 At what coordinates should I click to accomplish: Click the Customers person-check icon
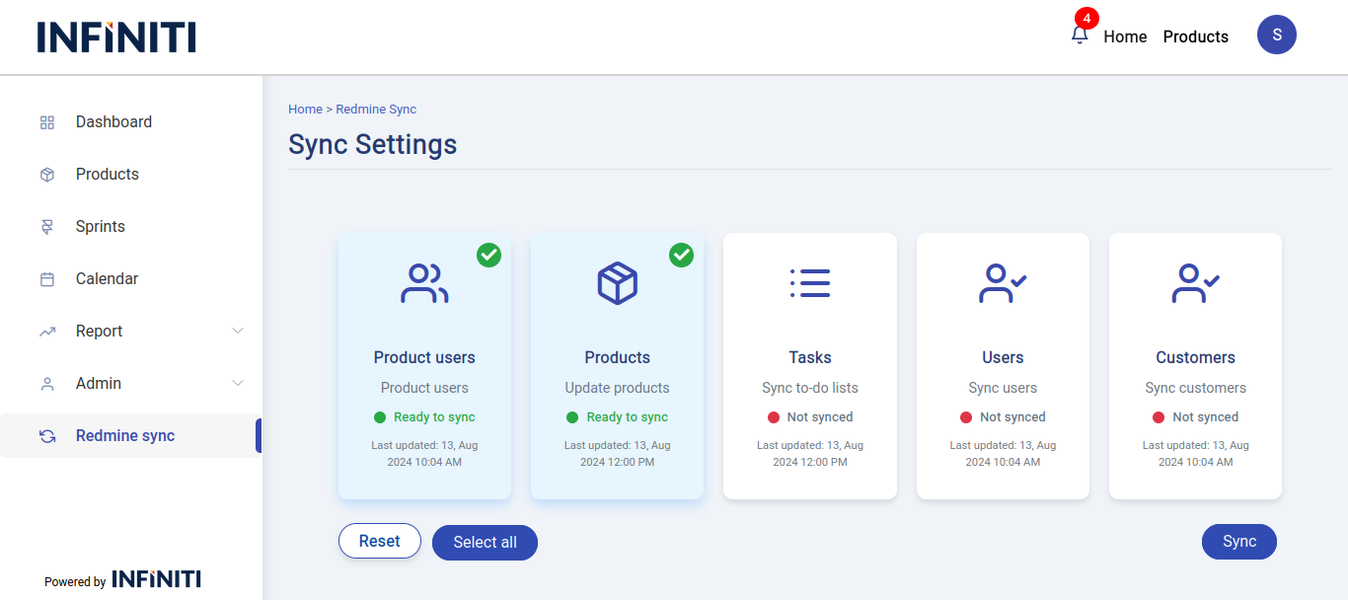pyautogui.click(x=1195, y=283)
